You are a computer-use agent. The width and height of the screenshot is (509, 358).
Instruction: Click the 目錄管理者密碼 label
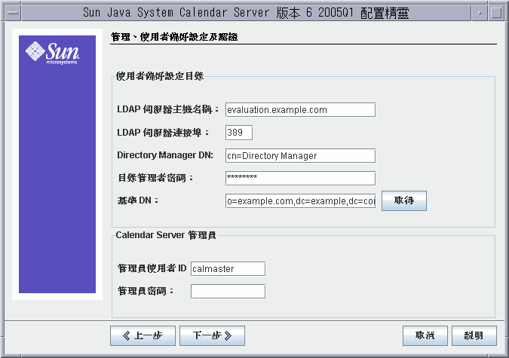point(155,178)
